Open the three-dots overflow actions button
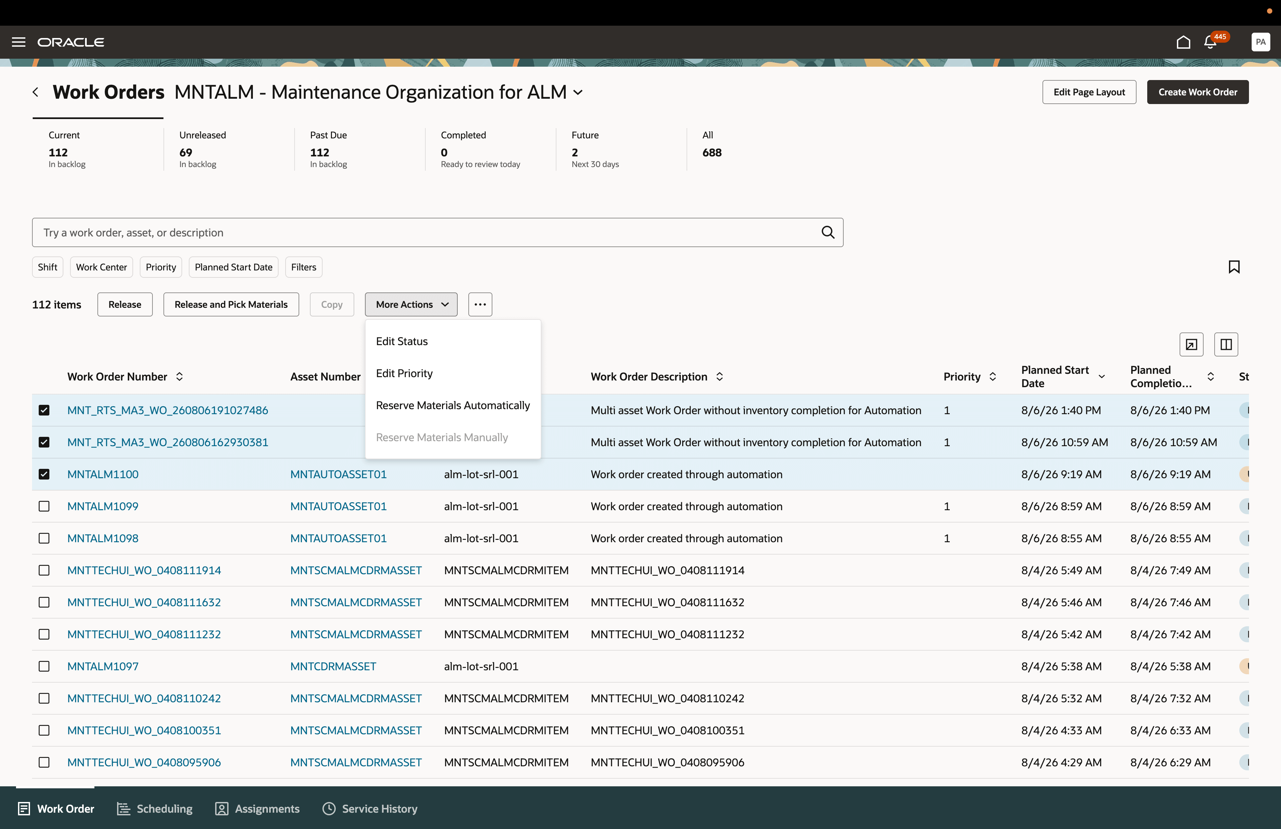The height and width of the screenshot is (829, 1281). pos(480,304)
